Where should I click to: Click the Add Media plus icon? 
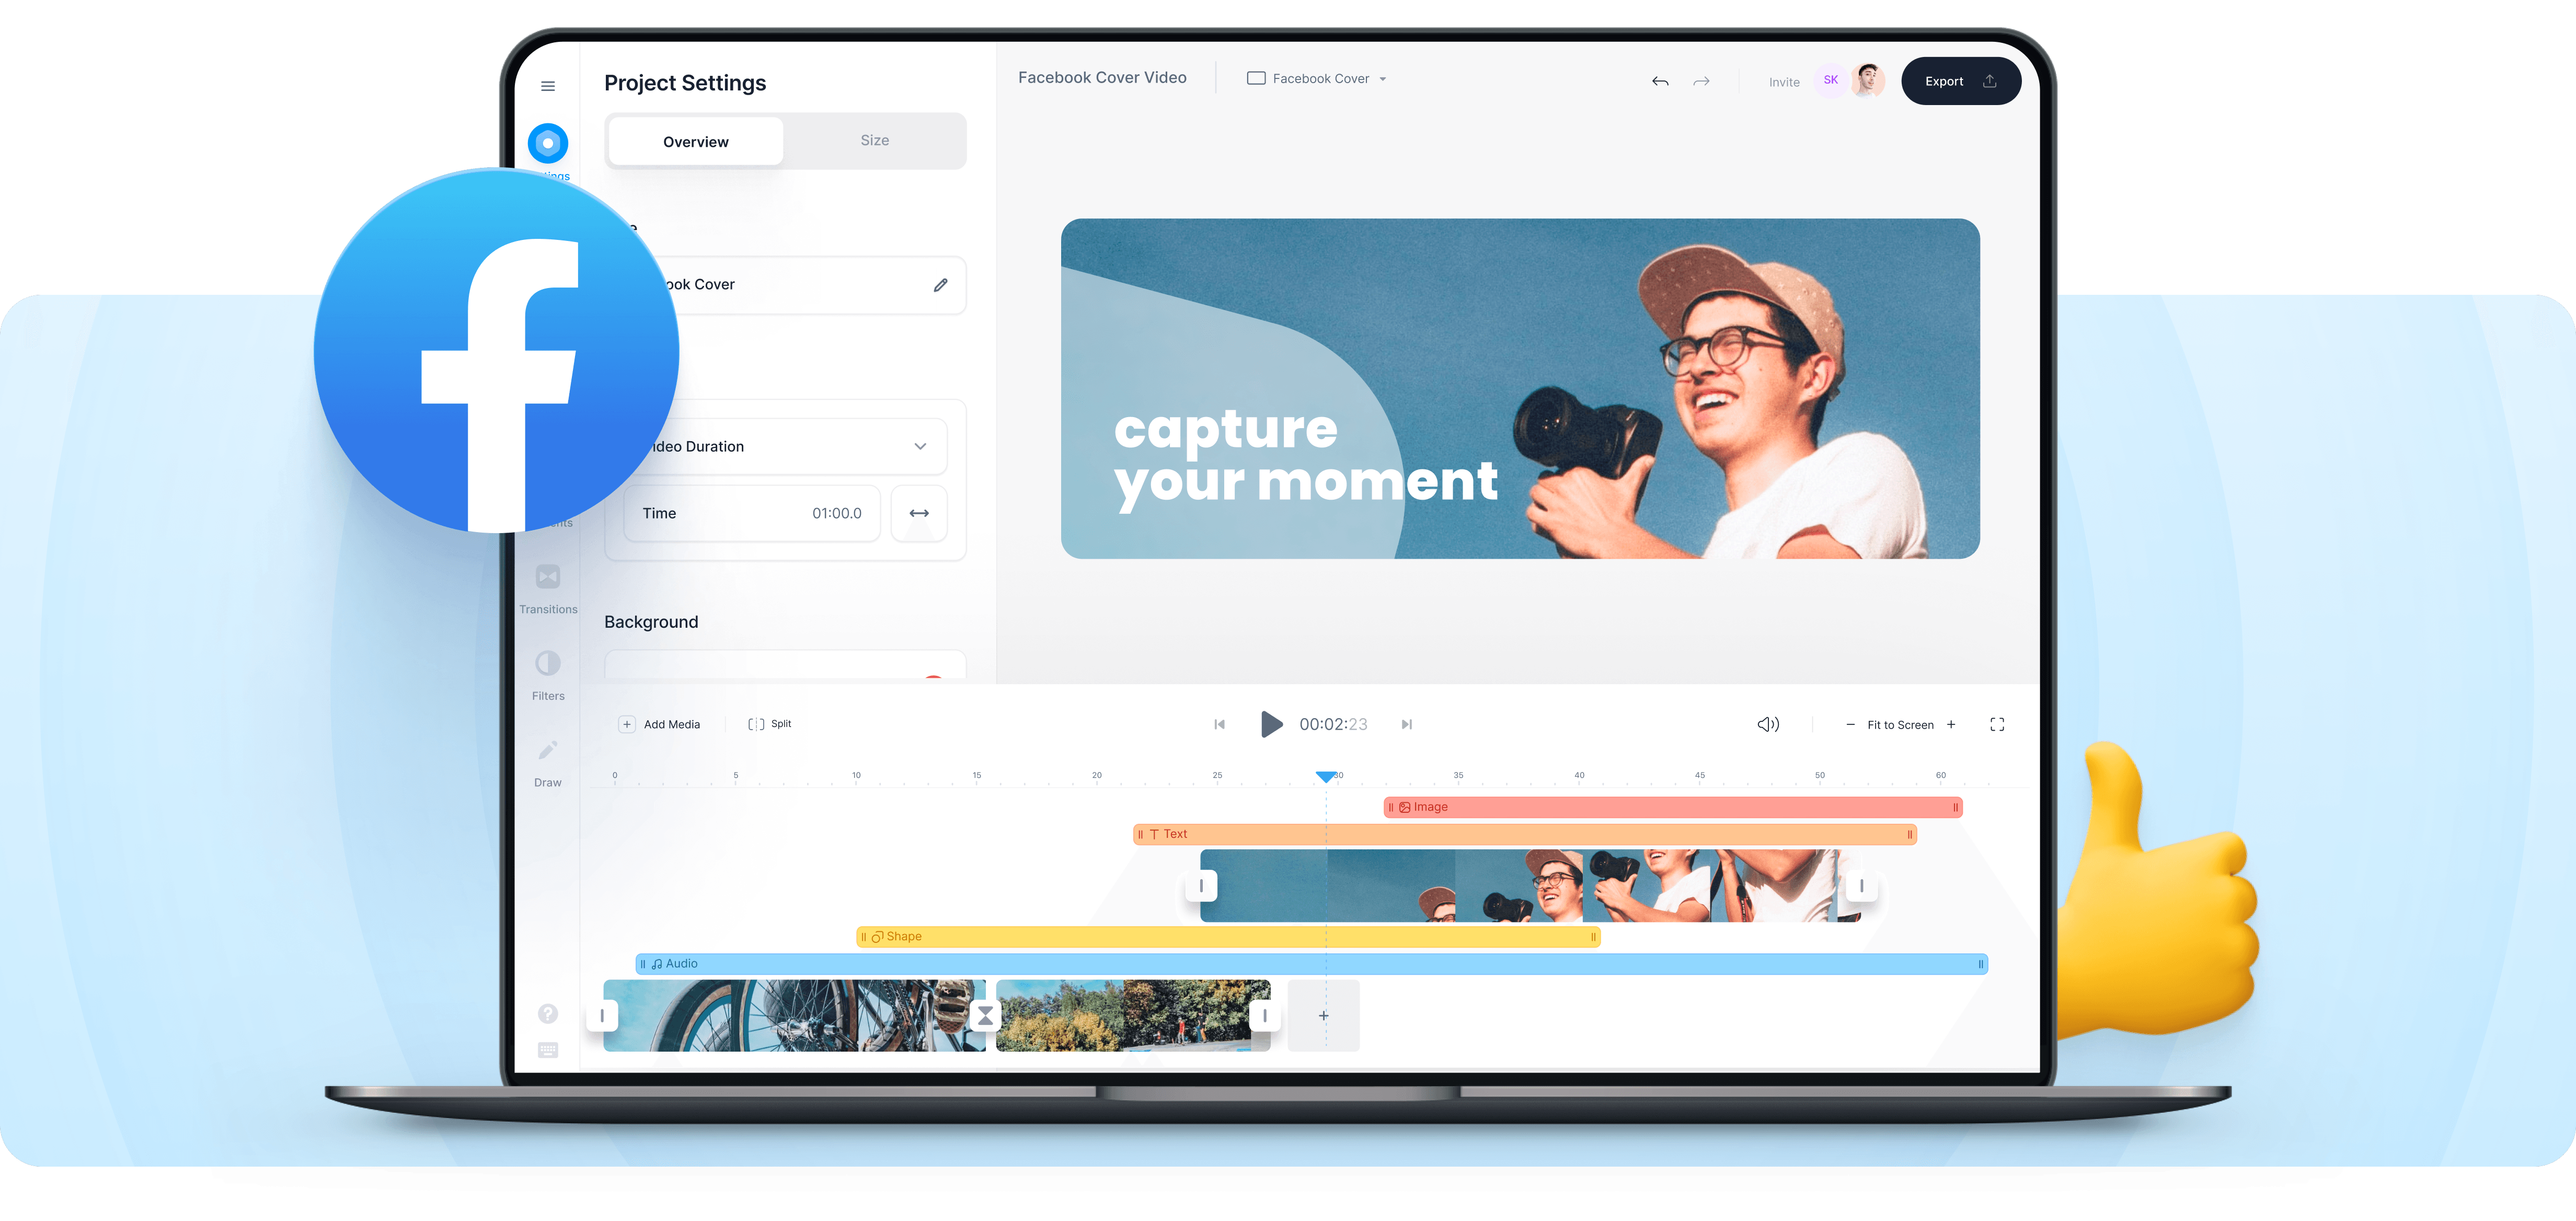tap(627, 724)
